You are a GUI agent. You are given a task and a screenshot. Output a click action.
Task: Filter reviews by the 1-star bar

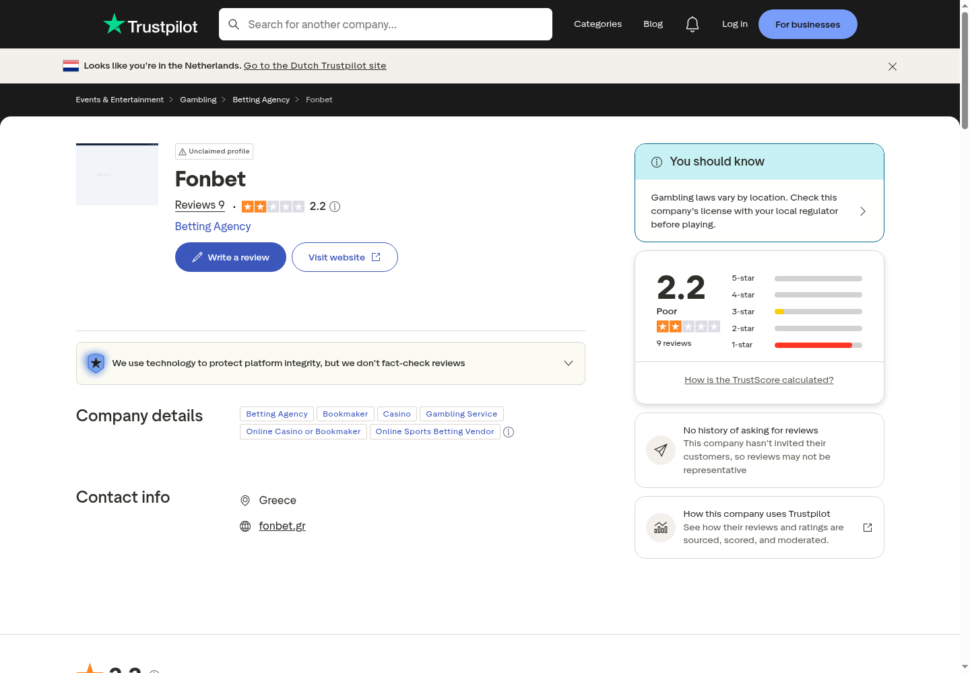pyautogui.click(x=797, y=345)
